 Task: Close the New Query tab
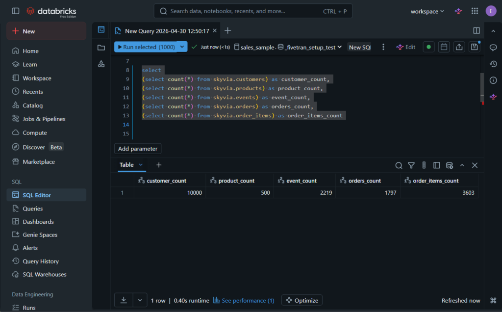[215, 30]
